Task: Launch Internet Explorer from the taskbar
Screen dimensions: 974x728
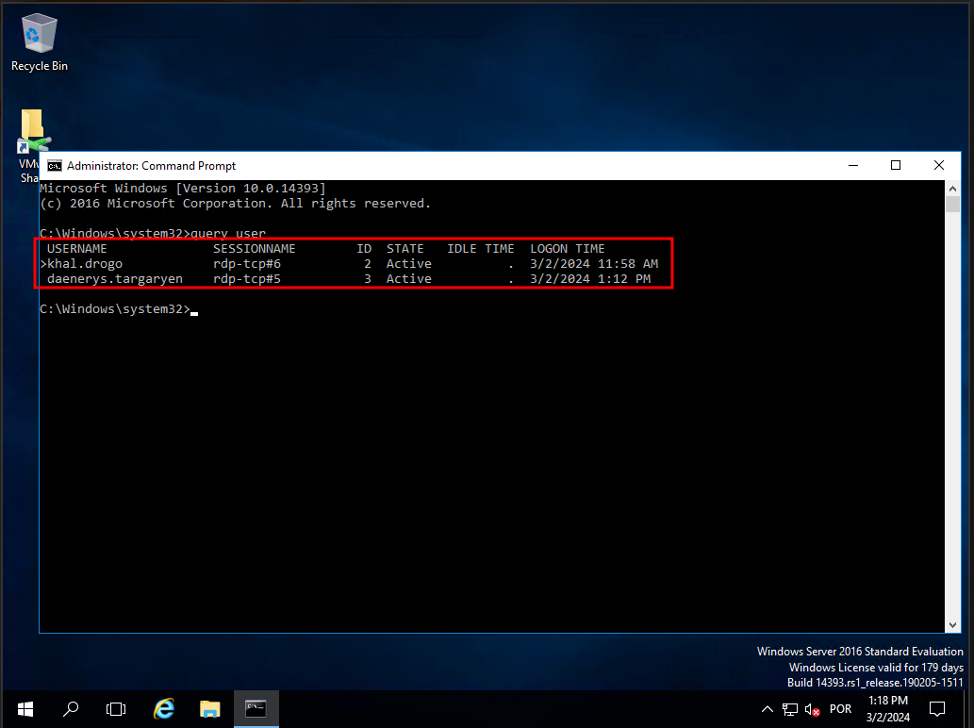Action: [164, 708]
